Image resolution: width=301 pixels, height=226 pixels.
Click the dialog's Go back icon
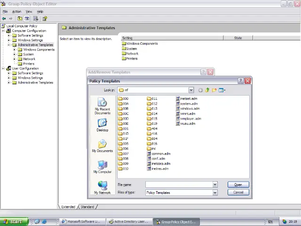200,90
